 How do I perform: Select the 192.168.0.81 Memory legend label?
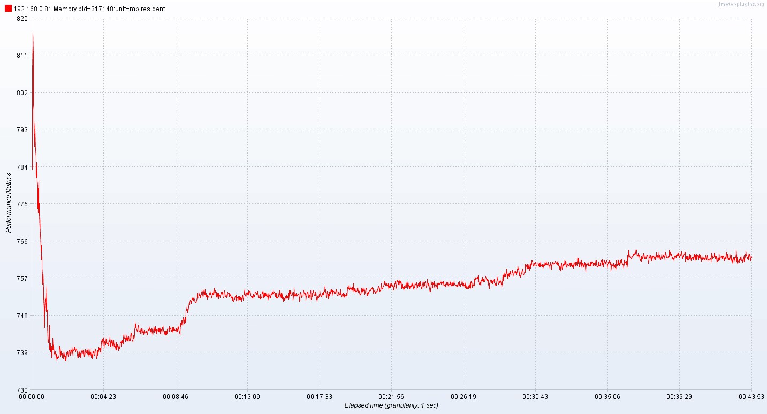(89, 9)
